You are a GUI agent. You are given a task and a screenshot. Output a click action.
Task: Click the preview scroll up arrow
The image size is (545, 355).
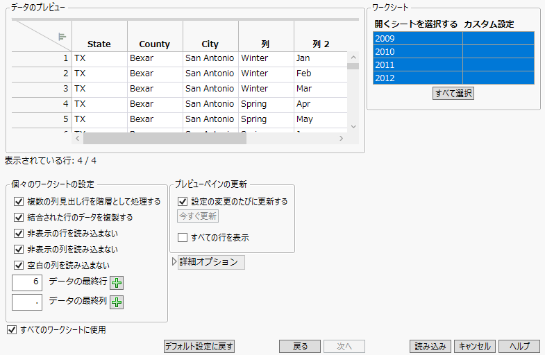pos(353,58)
